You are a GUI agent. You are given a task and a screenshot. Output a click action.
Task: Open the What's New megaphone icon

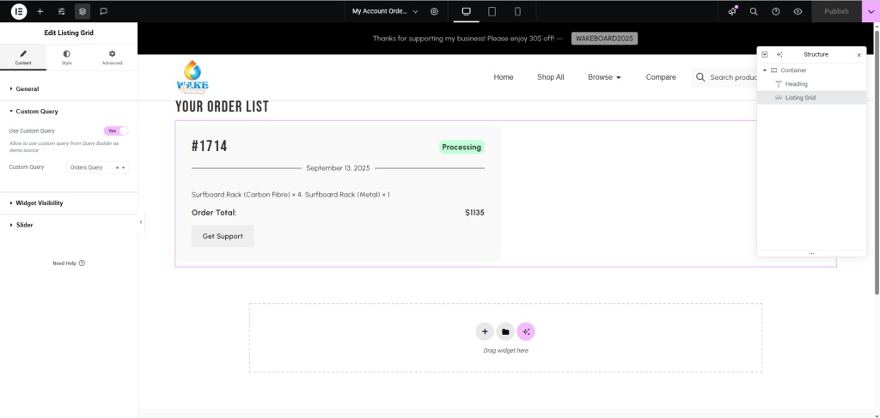point(732,11)
